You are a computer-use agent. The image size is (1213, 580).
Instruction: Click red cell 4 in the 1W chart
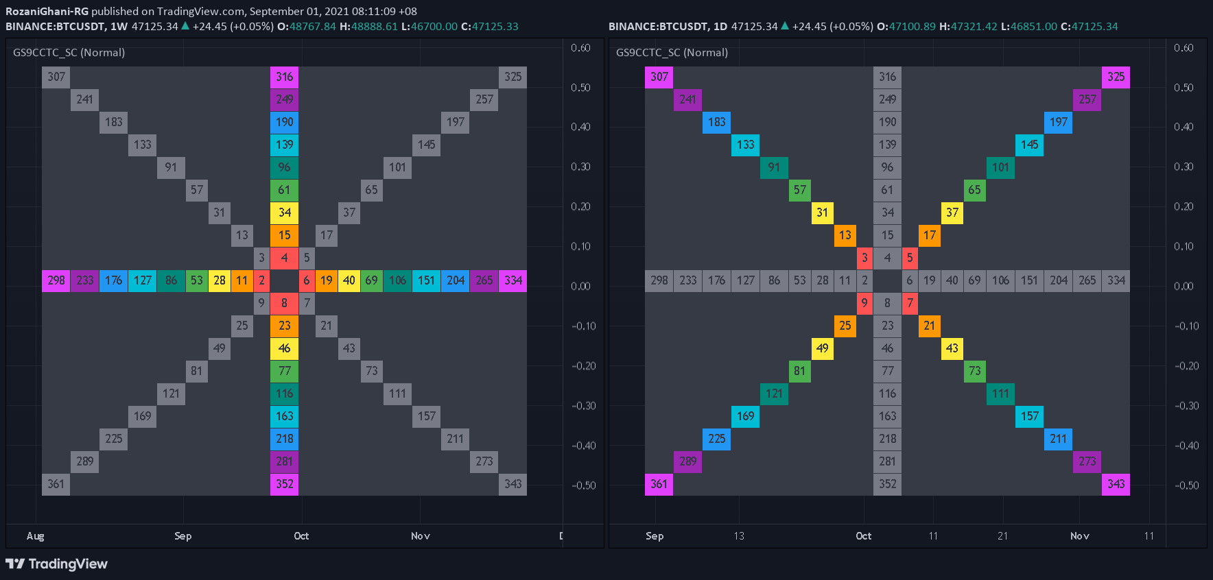[284, 258]
